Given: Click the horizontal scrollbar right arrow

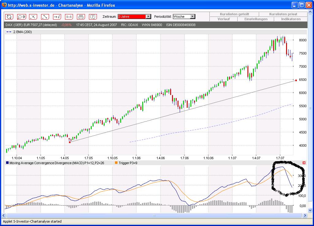Looking at the screenshot, I should coord(305,215).
